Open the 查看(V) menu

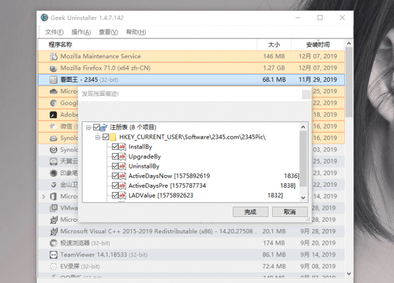click(109, 32)
